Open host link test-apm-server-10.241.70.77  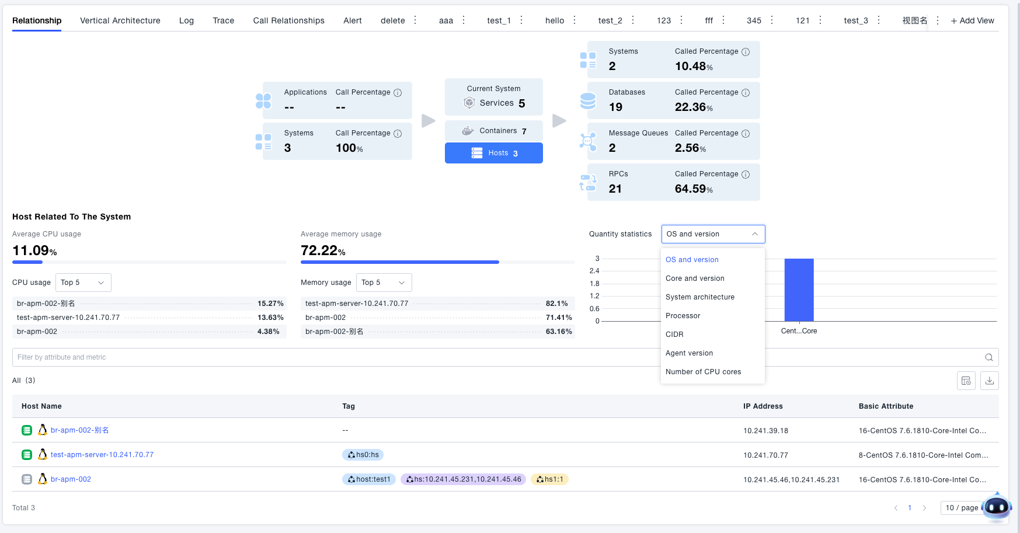(x=102, y=455)
